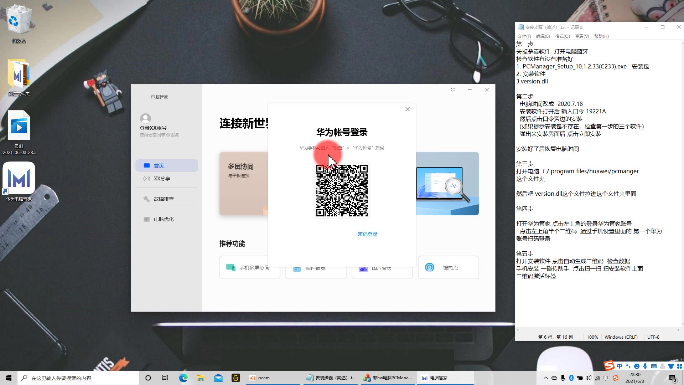
Task: Select the new folder desktop icon
Action: click(x=19, y=77)
